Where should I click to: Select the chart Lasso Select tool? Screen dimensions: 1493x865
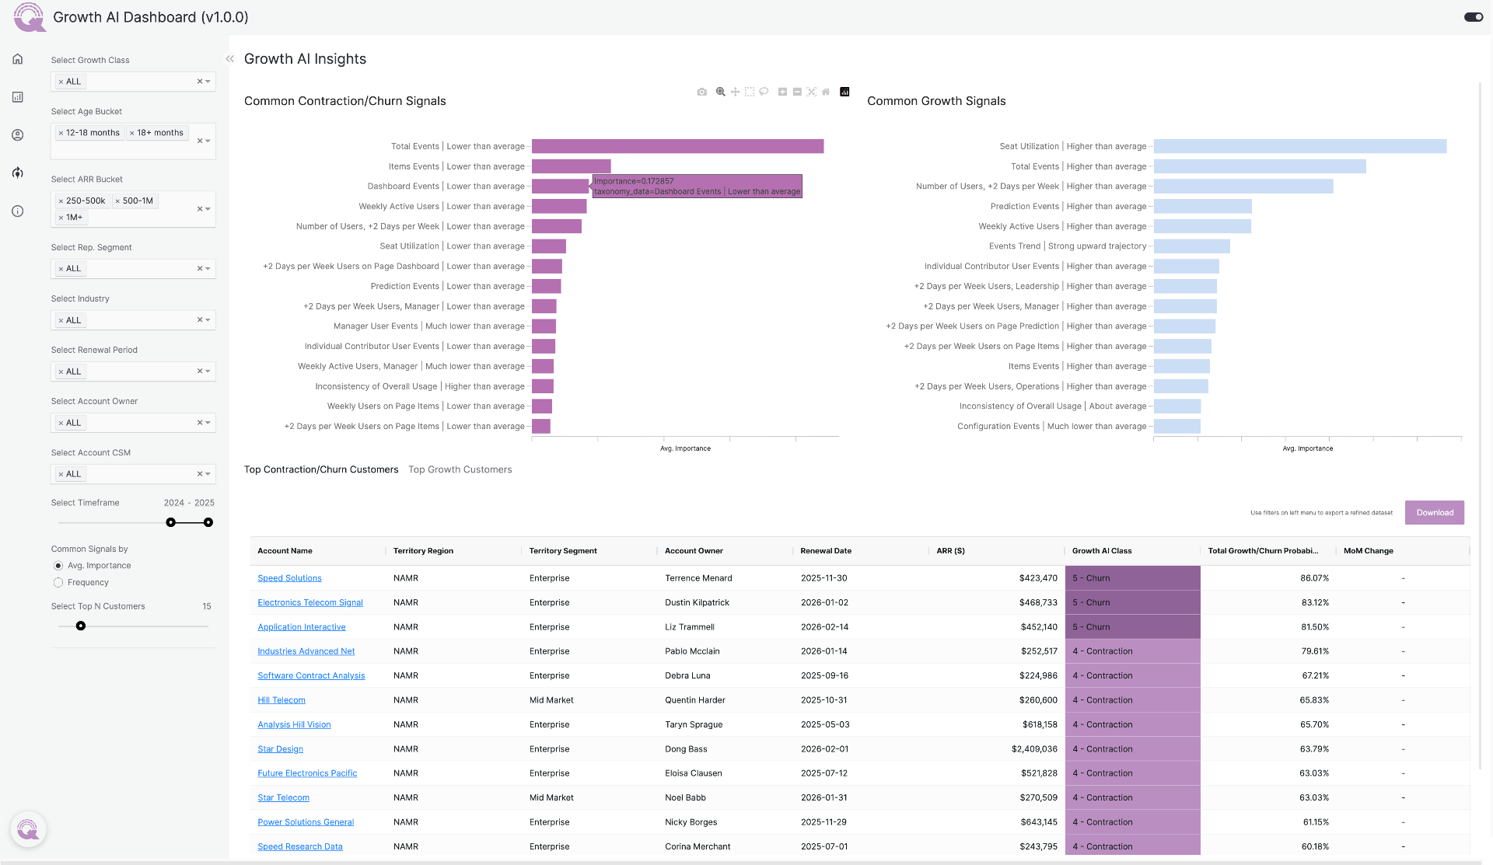764,92
